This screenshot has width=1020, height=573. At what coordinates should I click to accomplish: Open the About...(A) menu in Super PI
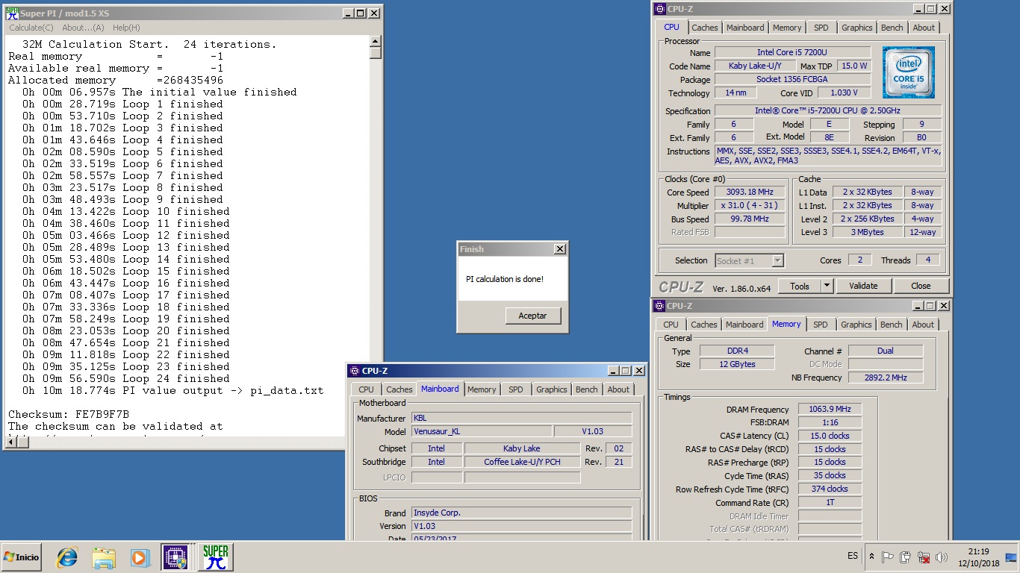click(83, 28)
